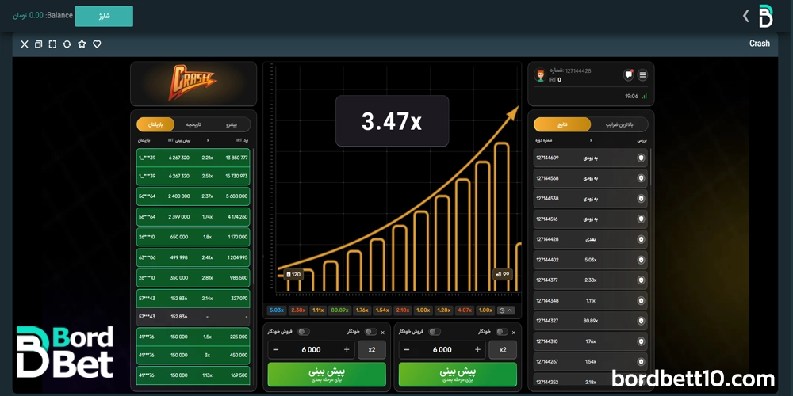793x396 pixels.
Task: Open the chat messages icon
Action: click(629, 74)
